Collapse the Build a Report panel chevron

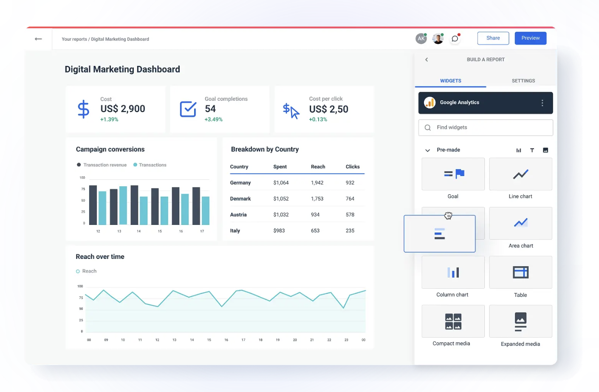pyautogui.click(x=427, y=60)
